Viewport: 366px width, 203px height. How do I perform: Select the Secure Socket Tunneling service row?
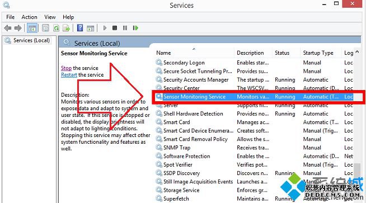coord(255,71)
